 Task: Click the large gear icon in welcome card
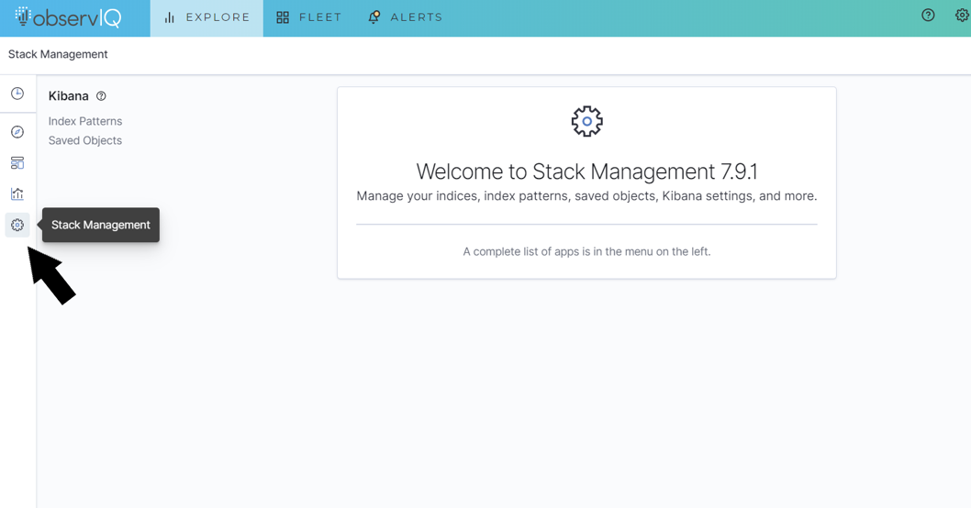pos(587,121)
